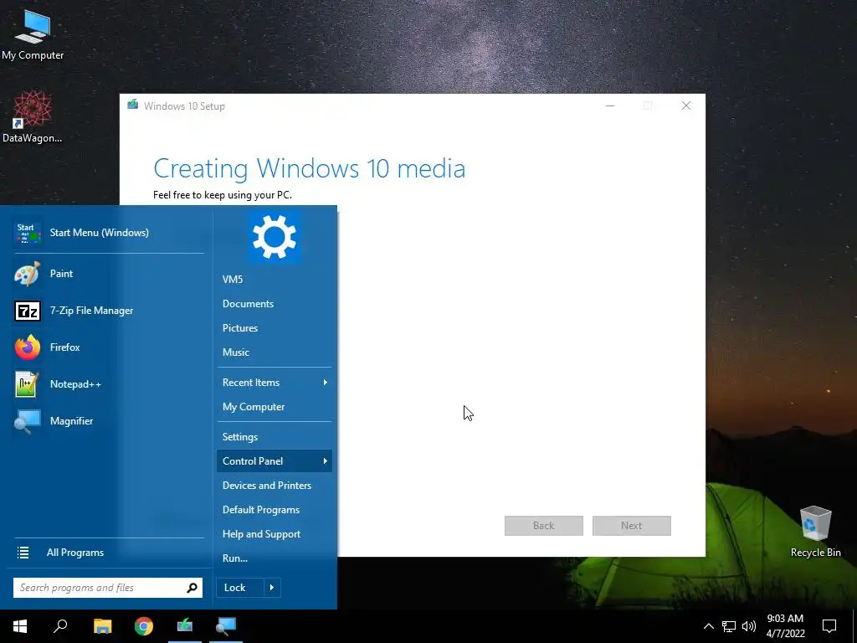Screen dimensions: 857x643
Task: Open Documents from the start menu
Action: coord(274,304)
